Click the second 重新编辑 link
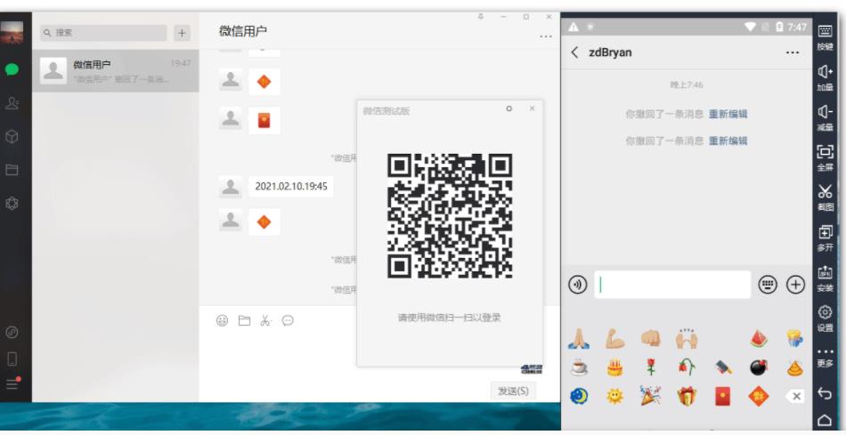846x435 pixels. click(x=728, y=141)
